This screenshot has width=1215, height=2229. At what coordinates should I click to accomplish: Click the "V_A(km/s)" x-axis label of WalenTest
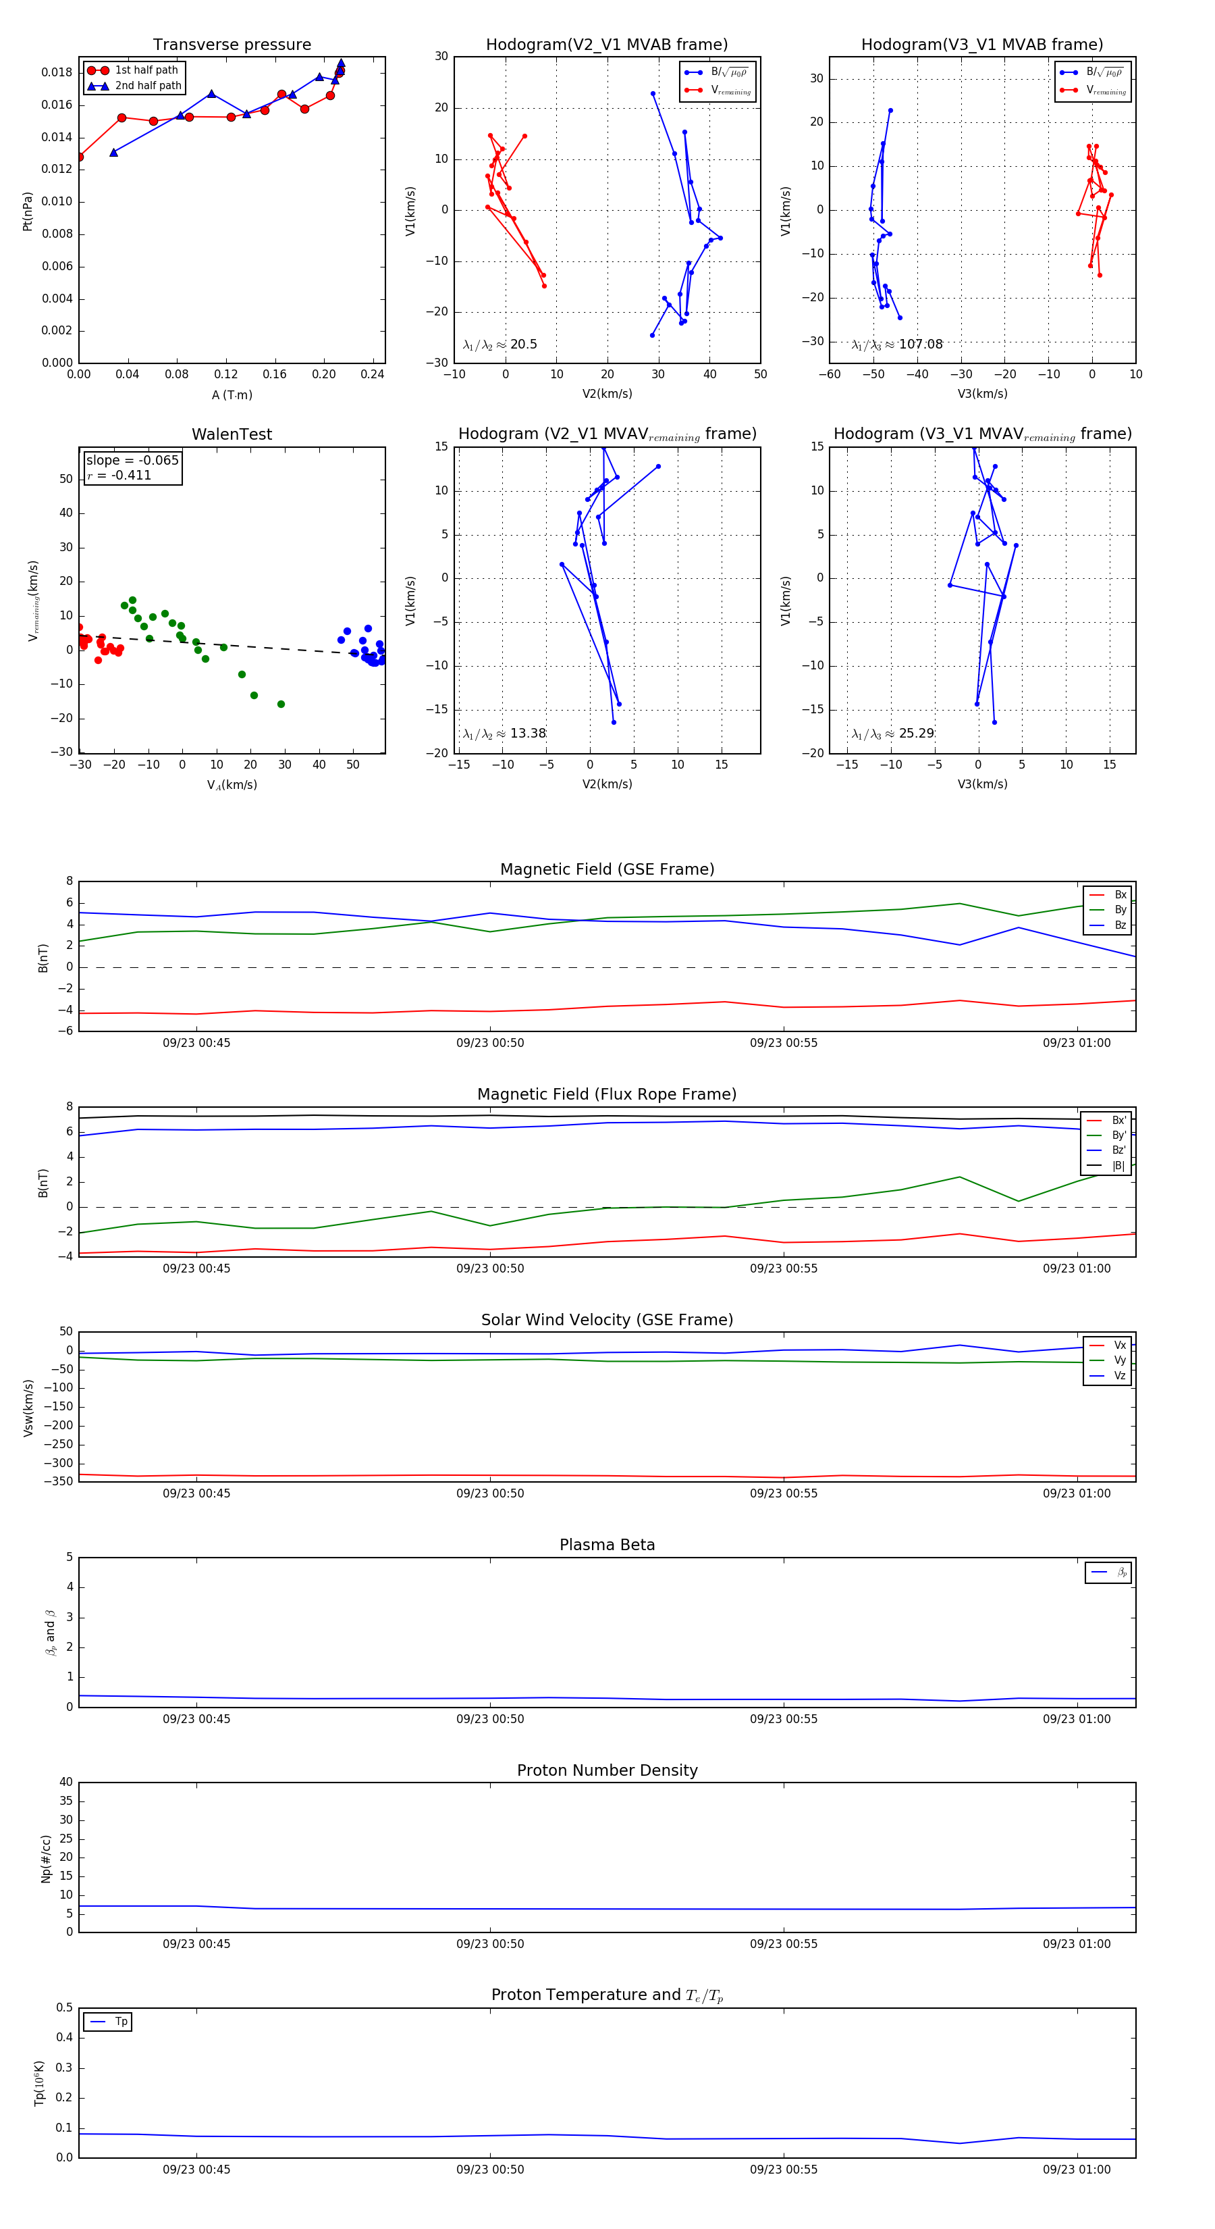(232, 785)
